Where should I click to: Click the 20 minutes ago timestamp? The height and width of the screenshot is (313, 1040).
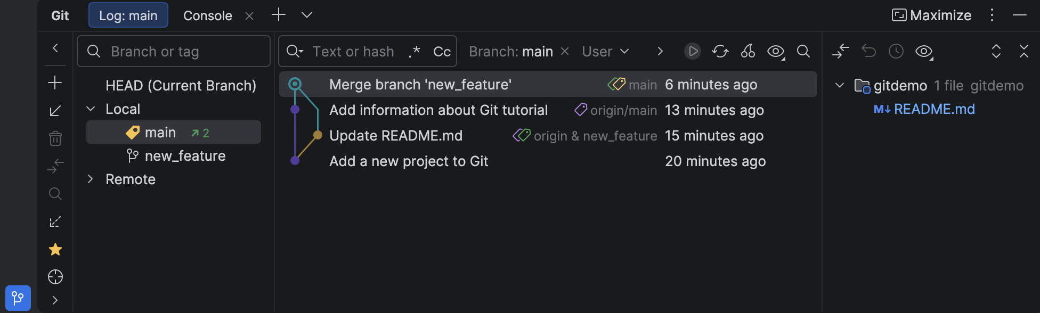pyautogui.click(x=715, y=161)
